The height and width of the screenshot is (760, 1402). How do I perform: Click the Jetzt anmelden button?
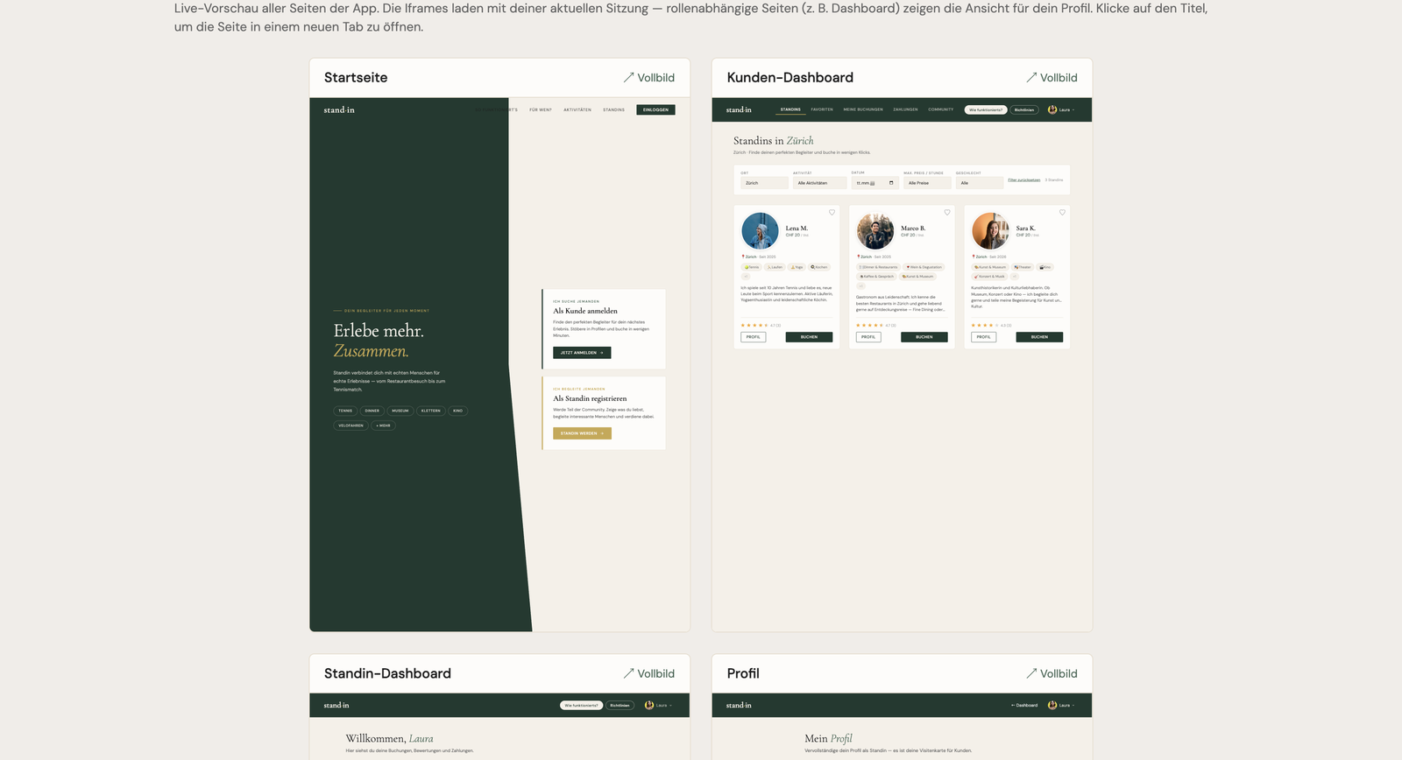[x=582, y=353]
